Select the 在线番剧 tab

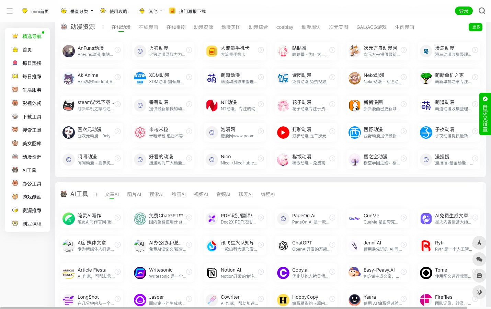coord(176,27)
